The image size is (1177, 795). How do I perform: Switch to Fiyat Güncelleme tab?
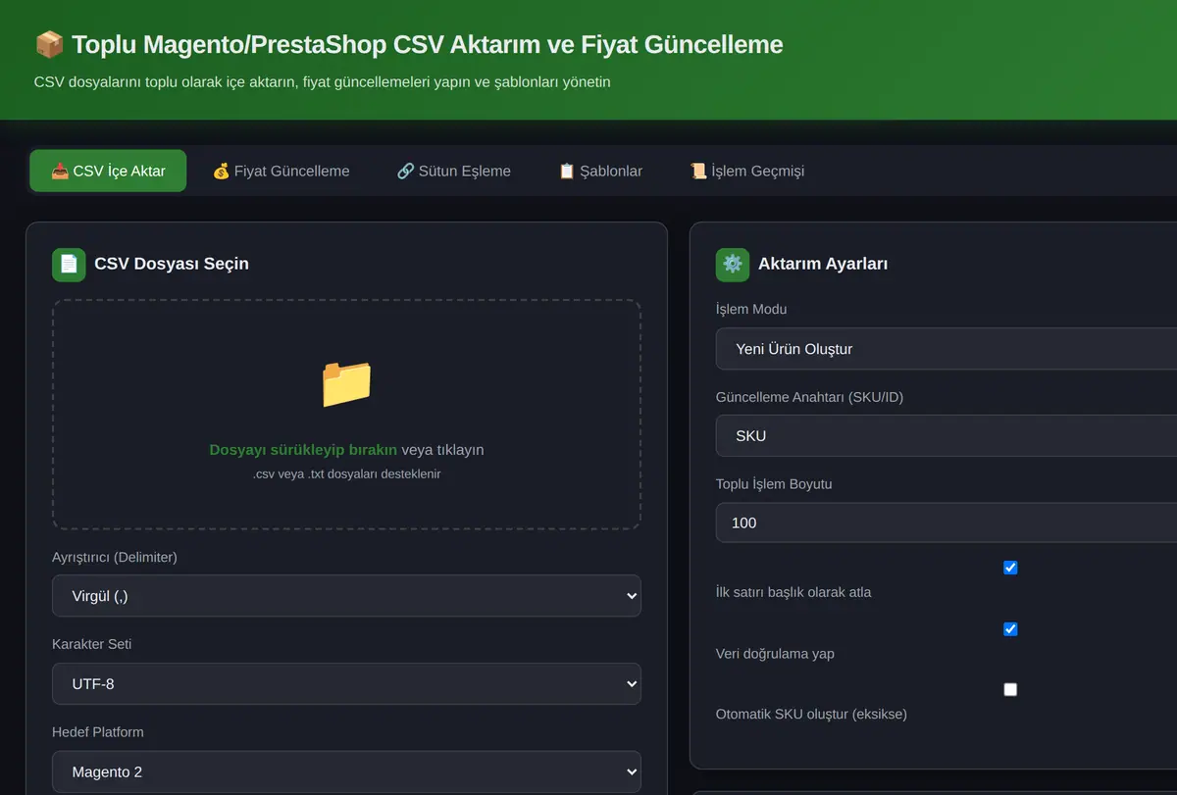[x=281, y=171]
